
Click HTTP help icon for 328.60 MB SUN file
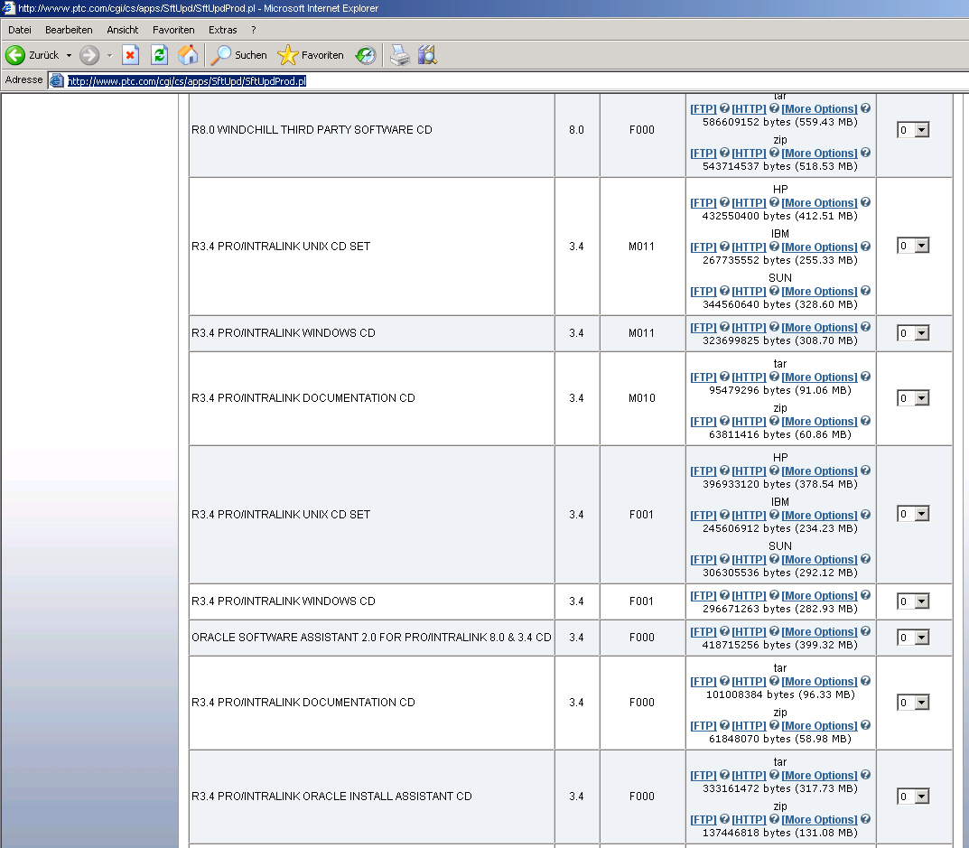click(x=774, y=291)
